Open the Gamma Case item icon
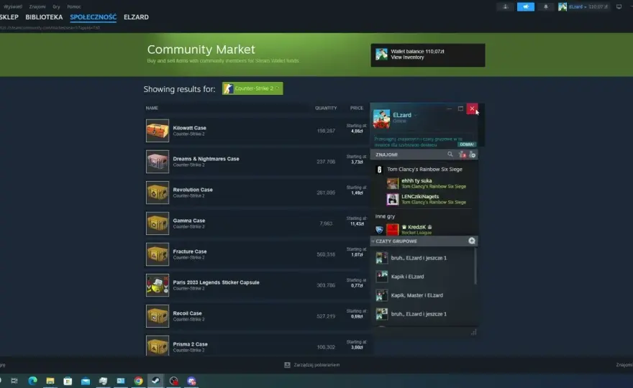 coord(158,223)
